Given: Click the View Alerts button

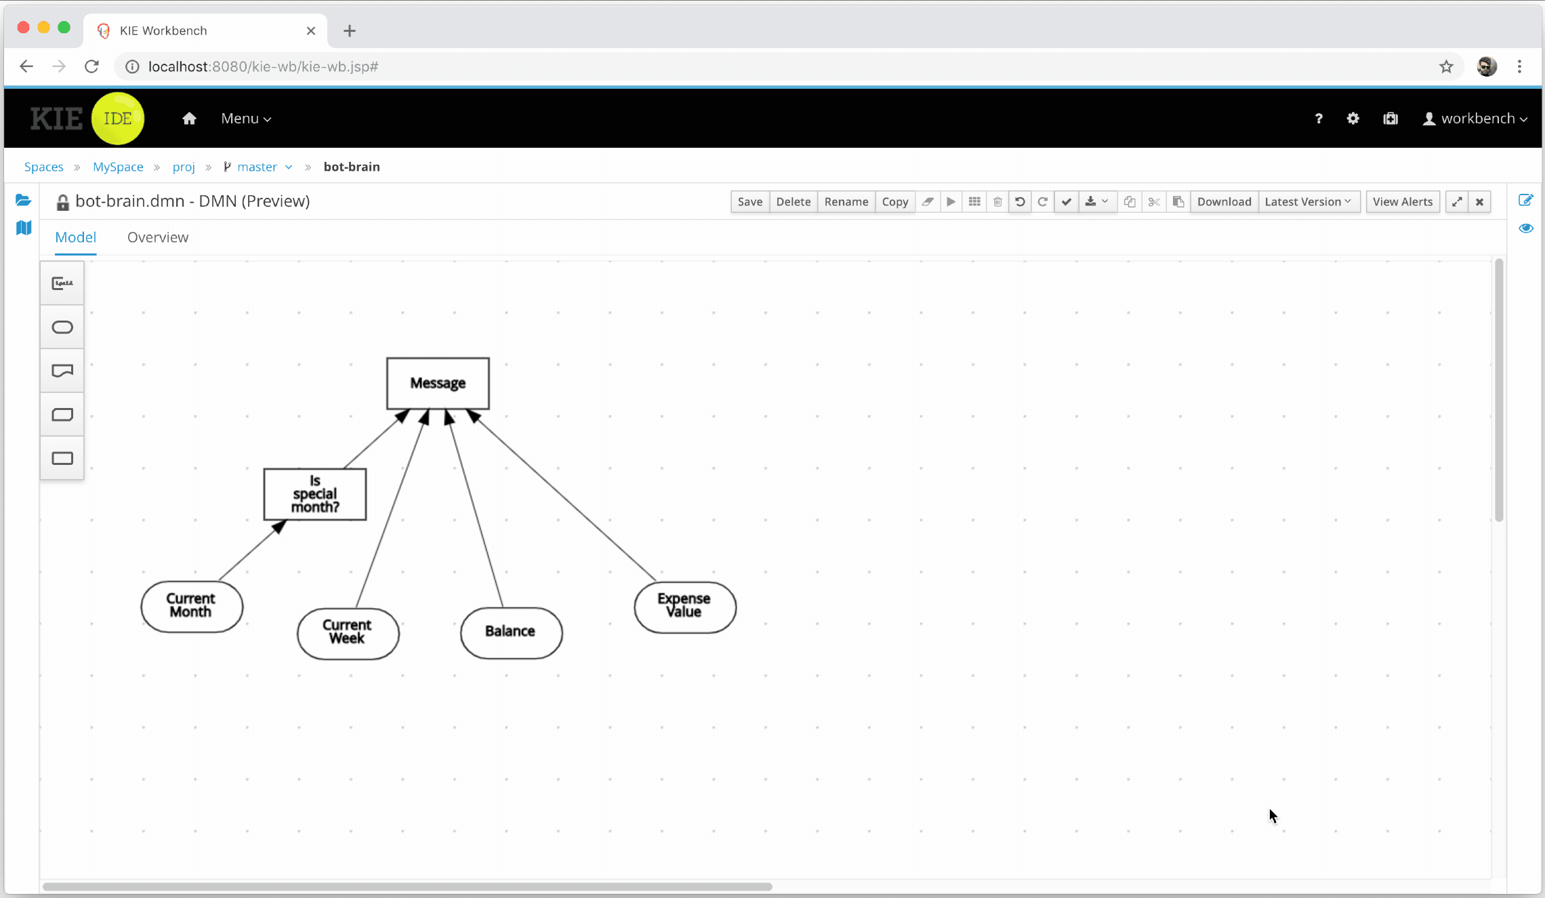Looking at the screenshot, I should click(x=1403, y=202).
